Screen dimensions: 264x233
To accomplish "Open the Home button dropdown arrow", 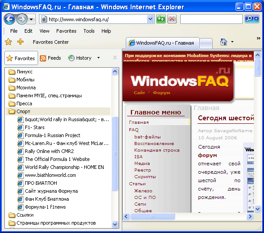I will click(x=233, y=42).
